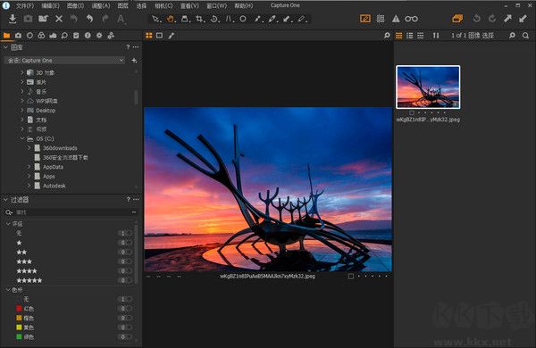The width and height of the screenshot is (536, 348).
Task: Select the arrow Select cursor tool
Action: 155,19
